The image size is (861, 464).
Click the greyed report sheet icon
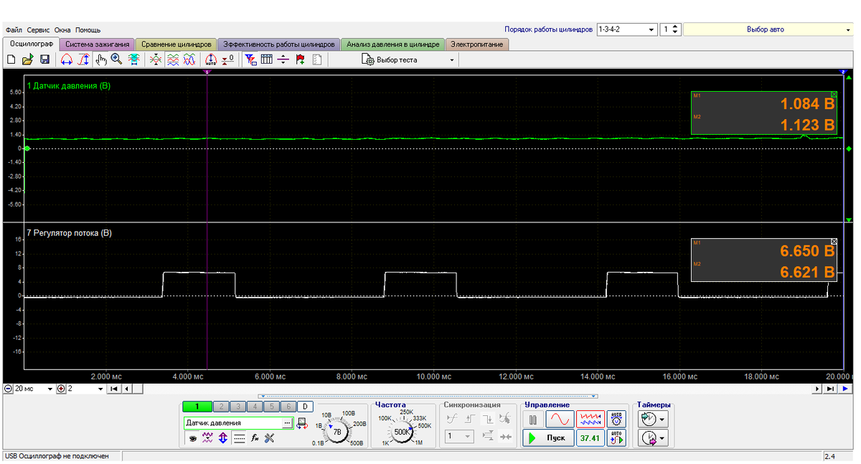[316, 60]
